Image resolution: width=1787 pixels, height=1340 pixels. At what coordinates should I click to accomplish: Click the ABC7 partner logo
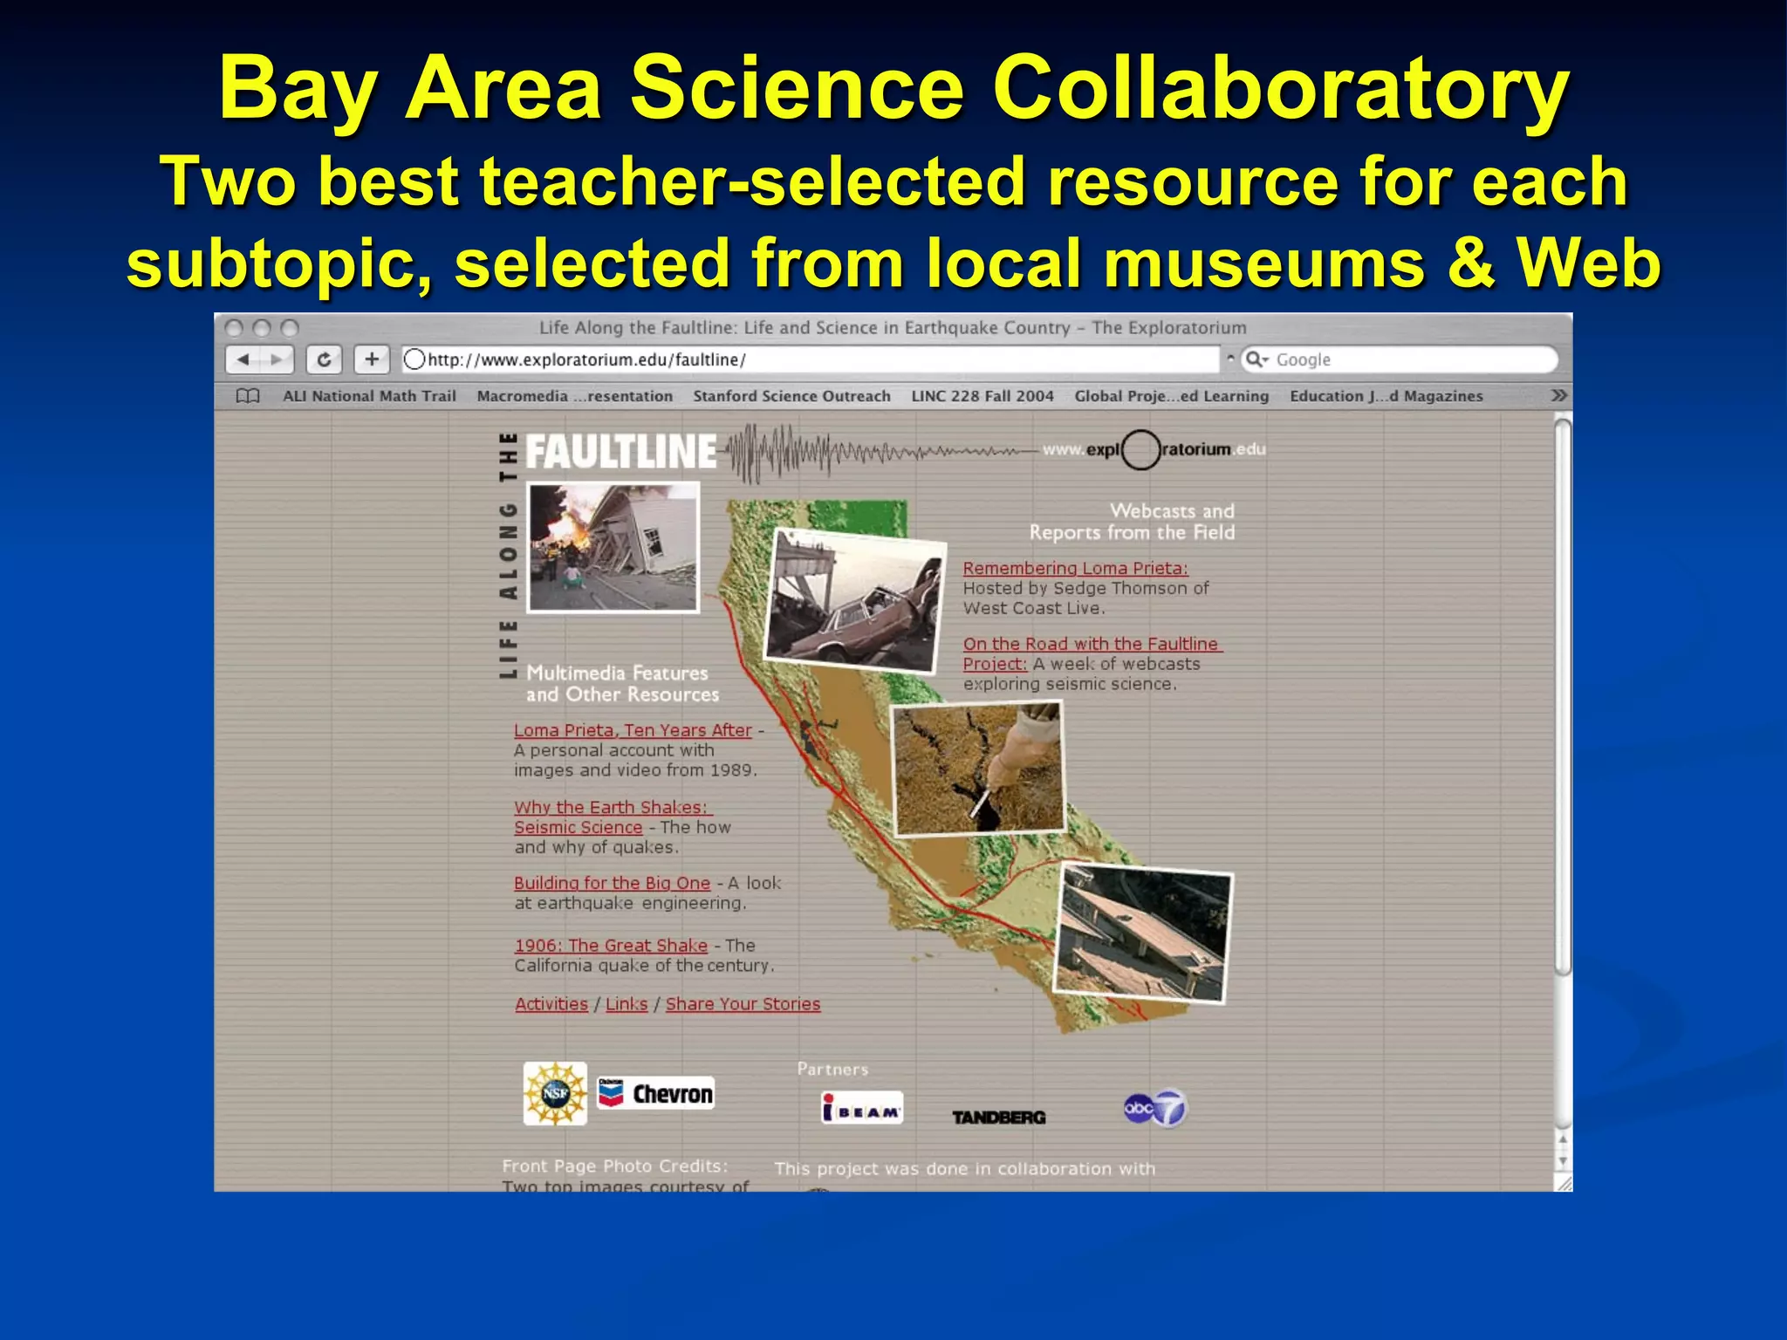tap(1155, 1109)
